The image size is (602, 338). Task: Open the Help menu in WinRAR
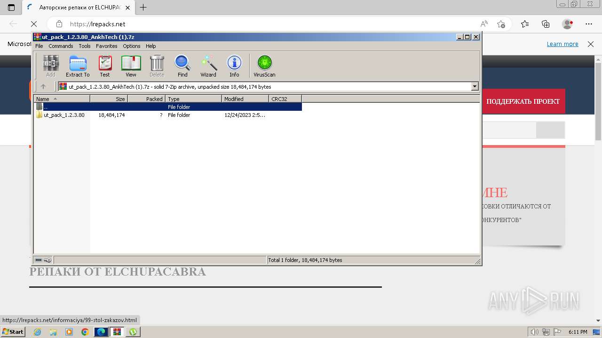150,46
